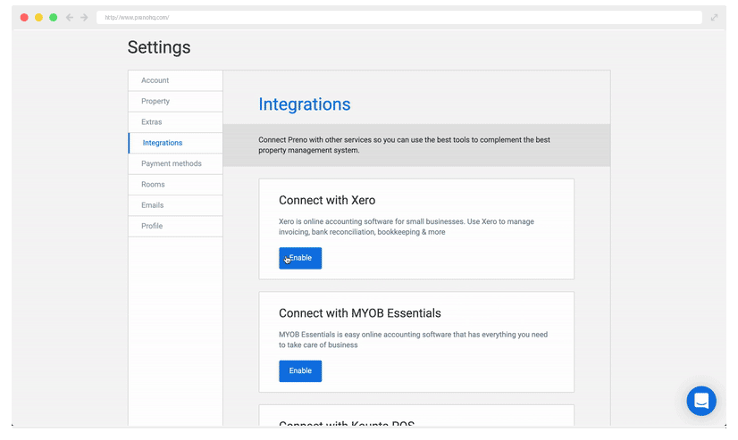Click the yellow minimize window dot

tap(39, 17)
